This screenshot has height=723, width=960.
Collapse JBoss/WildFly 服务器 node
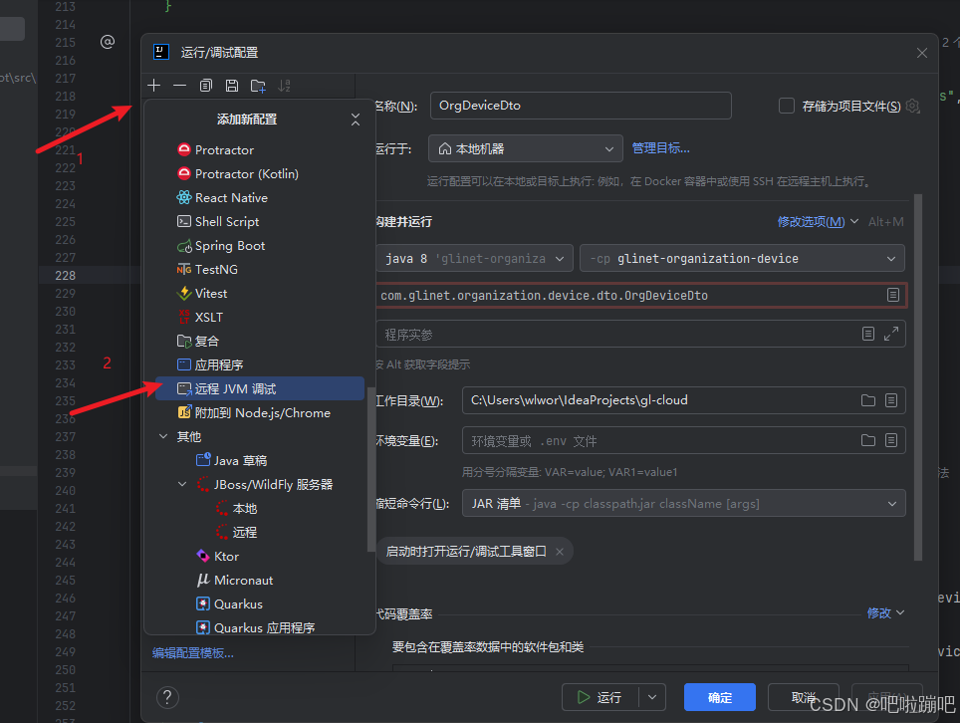pos(182,484)
